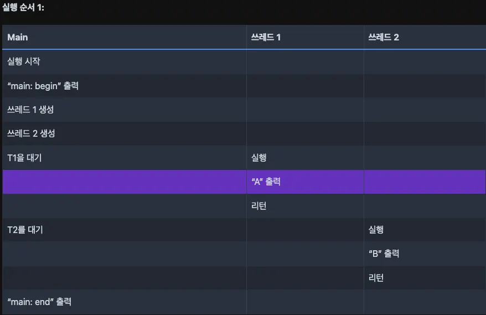This screenshot has width=486, height=315.
Task: Click the T2를 대기 cell
Action: (125, 230)
